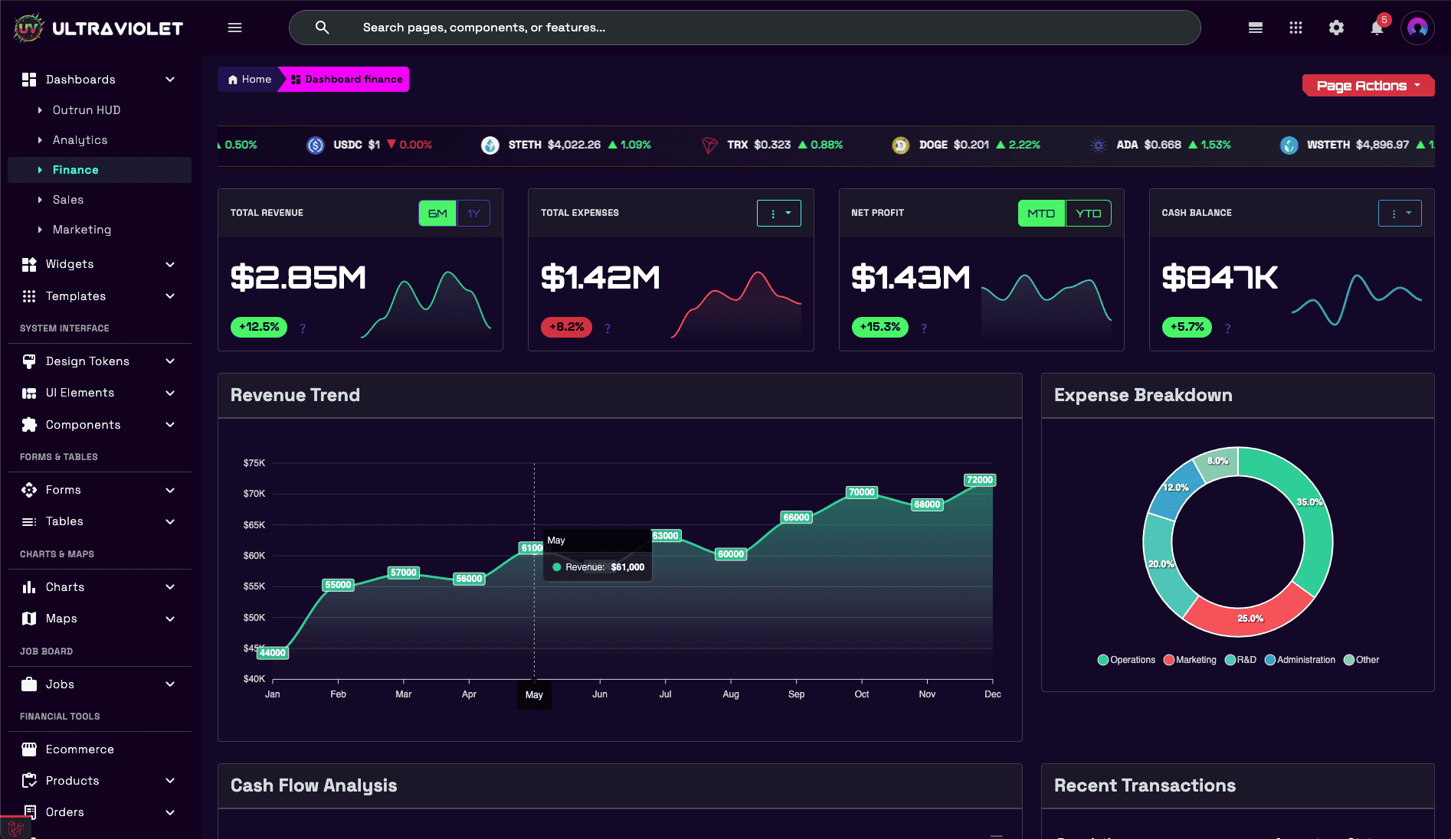The width and height of the screenshot is (1451, 839).
Task: Open the notifications bell with 5 alerts
Action: (x=1376, y=28)
